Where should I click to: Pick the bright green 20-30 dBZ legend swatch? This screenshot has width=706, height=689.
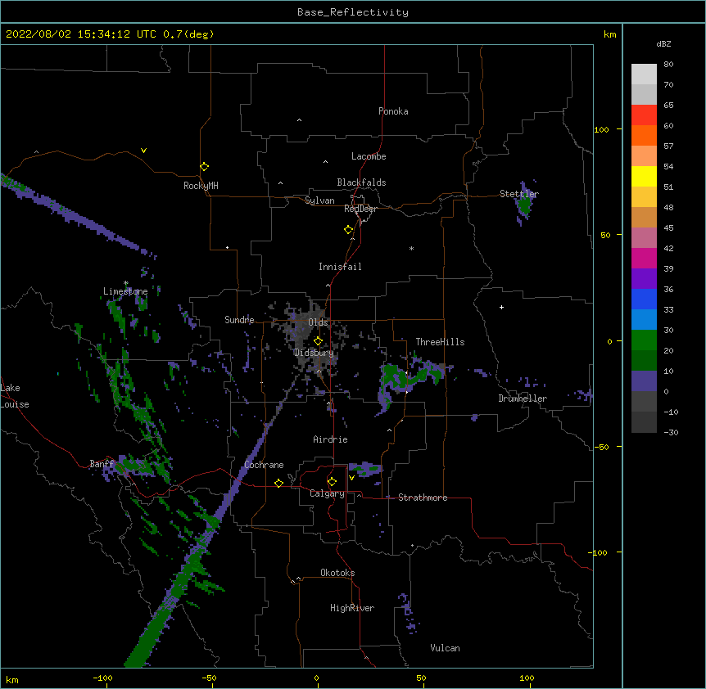pyautogui.click(x=644, y=340)
